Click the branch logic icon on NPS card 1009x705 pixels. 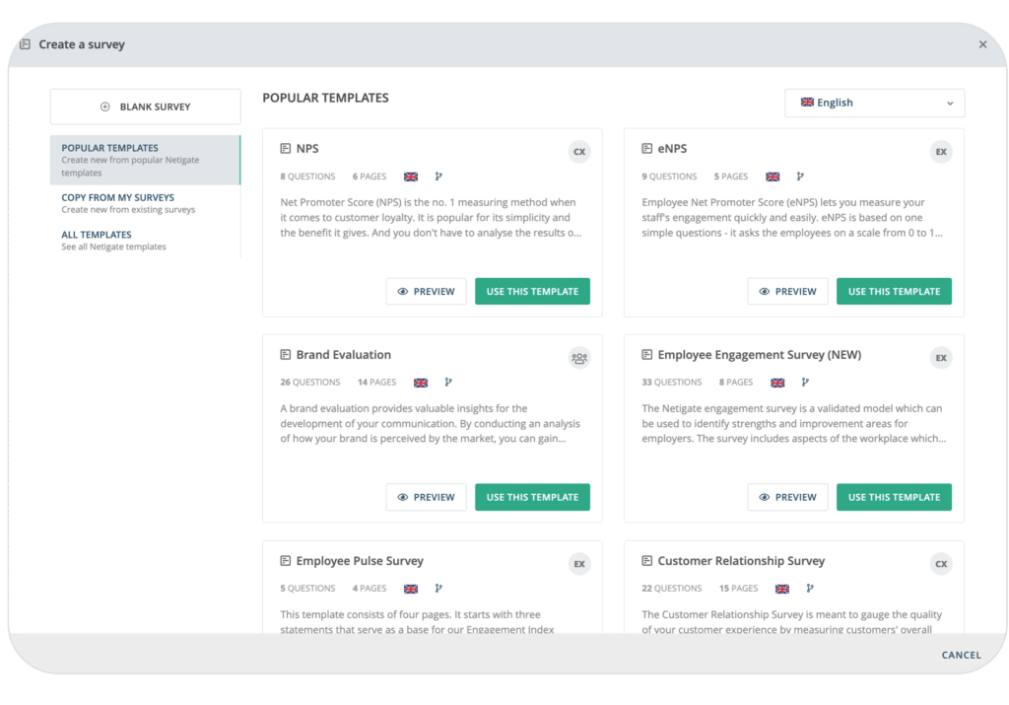[x=438, y=176]
